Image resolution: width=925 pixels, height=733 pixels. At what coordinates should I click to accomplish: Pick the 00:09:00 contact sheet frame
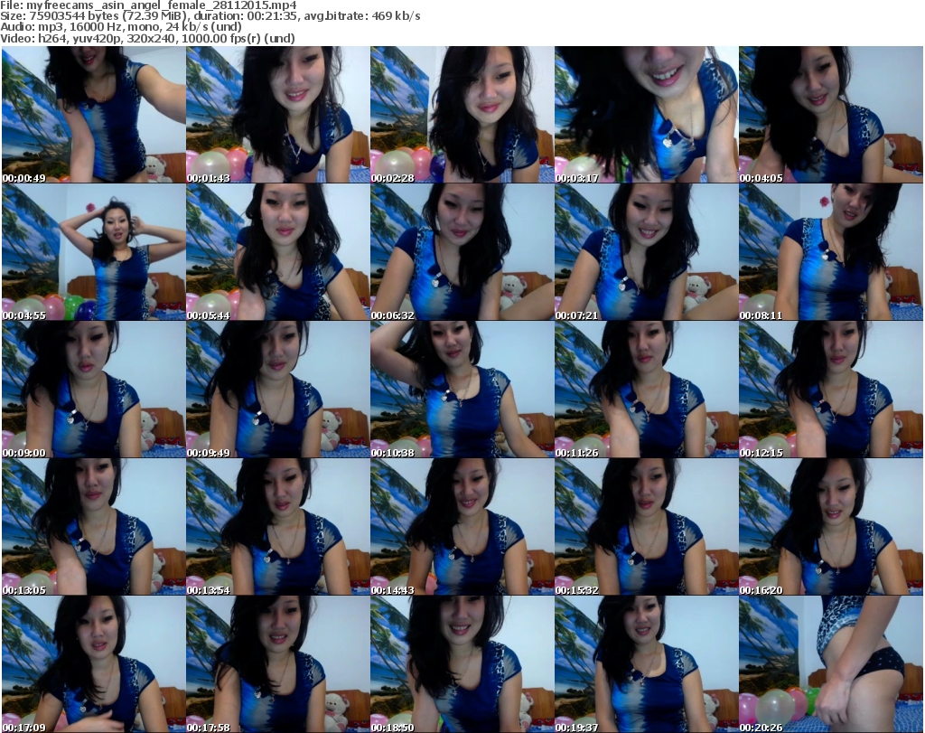pyautogui.click(x=94, y=390)
